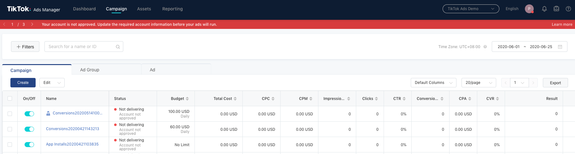575x154 pixels.
Task: Open the date range calendar icon
Action: point(560,47)
